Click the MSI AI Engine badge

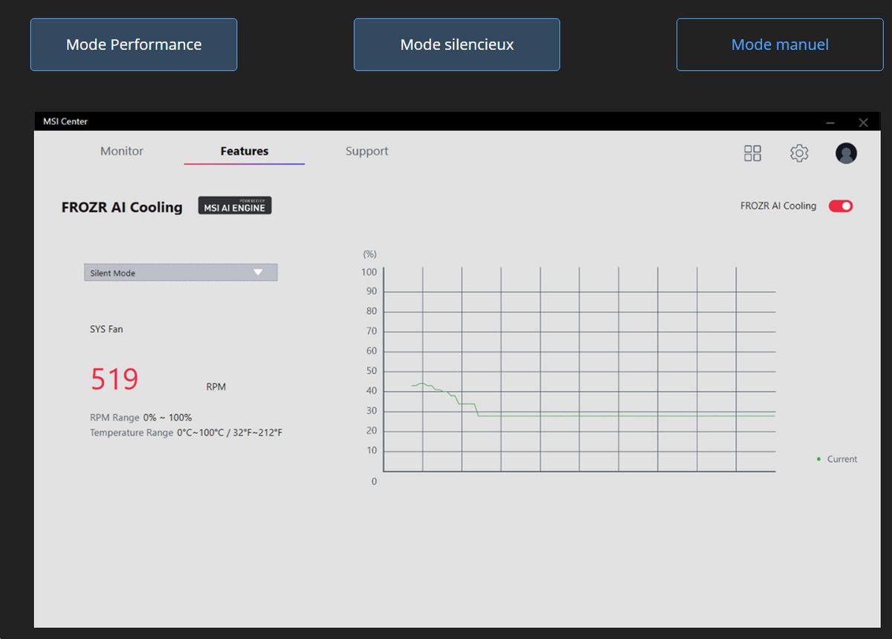[x=235, y=206]
